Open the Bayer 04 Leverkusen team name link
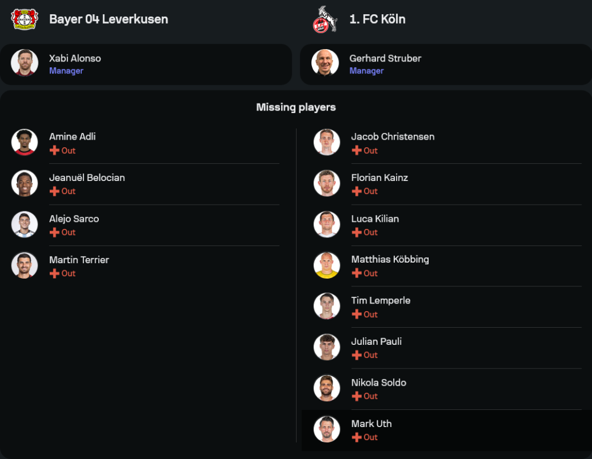592x459 pixels. pyautogui.click(x=108, y=19)
